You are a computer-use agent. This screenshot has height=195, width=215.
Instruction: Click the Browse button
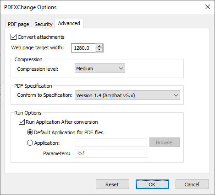(165, 142)
